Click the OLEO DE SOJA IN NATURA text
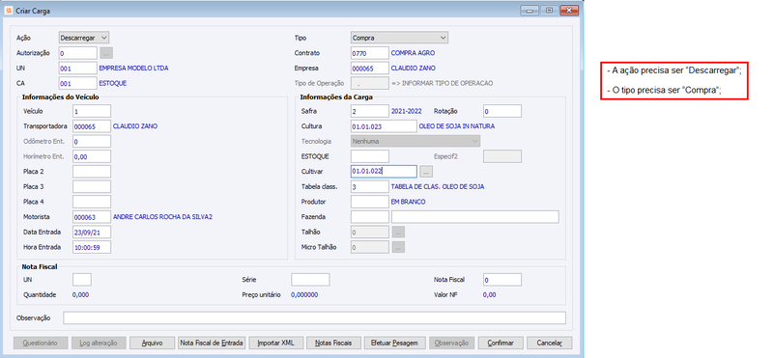Viewport: 773px width, 358px height. 456,126
